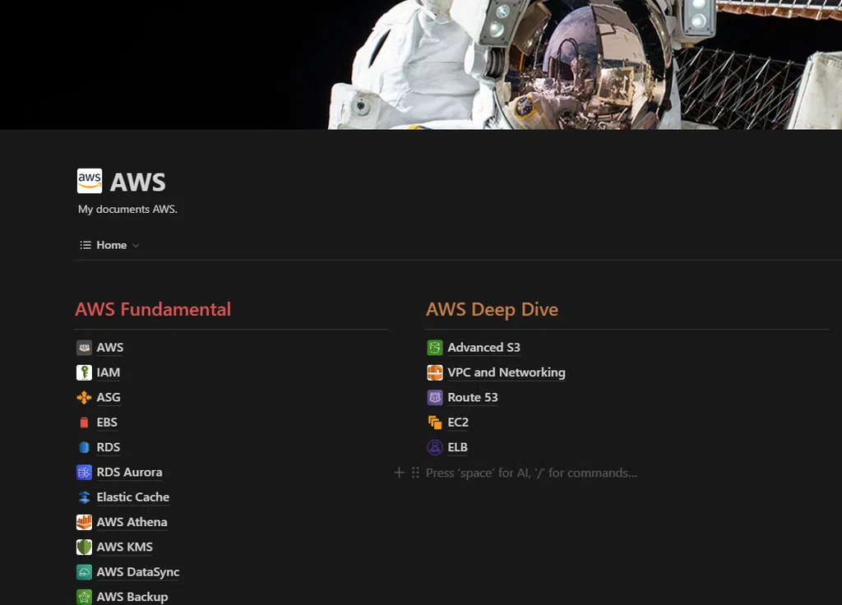The width and height of the screenshot is (842, 605).
Task: Click the AWS Backup icon
Action: tap(85, 597)
